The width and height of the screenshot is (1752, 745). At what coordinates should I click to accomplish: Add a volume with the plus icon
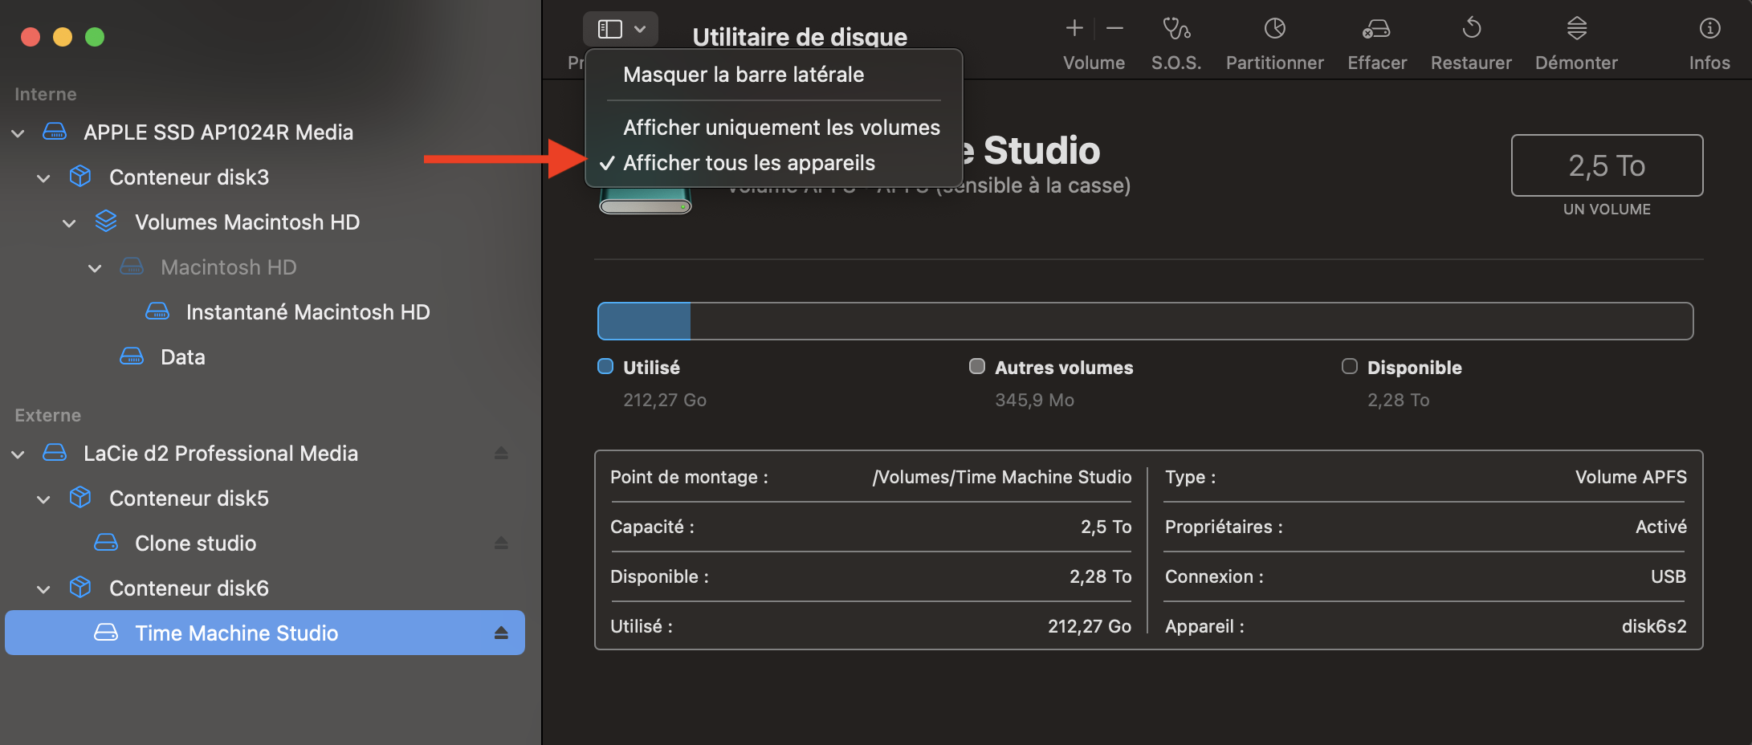pos(1074,29)
